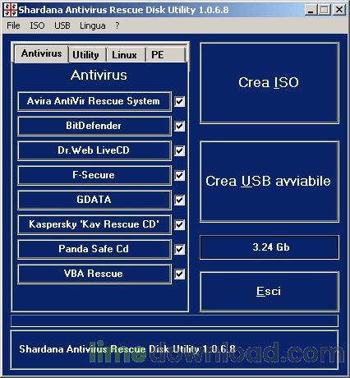350x378 pixels.
Task: Click the status text Shardana Antivirus Rescue Disk Utility 1.0.6.8
Action: pos(127,349)
